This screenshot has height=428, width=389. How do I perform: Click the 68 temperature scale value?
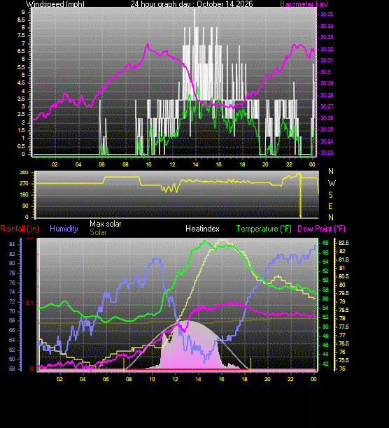click(325, 243)
